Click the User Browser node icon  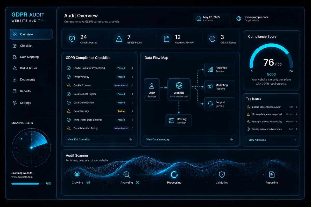[x=152, y=86]
